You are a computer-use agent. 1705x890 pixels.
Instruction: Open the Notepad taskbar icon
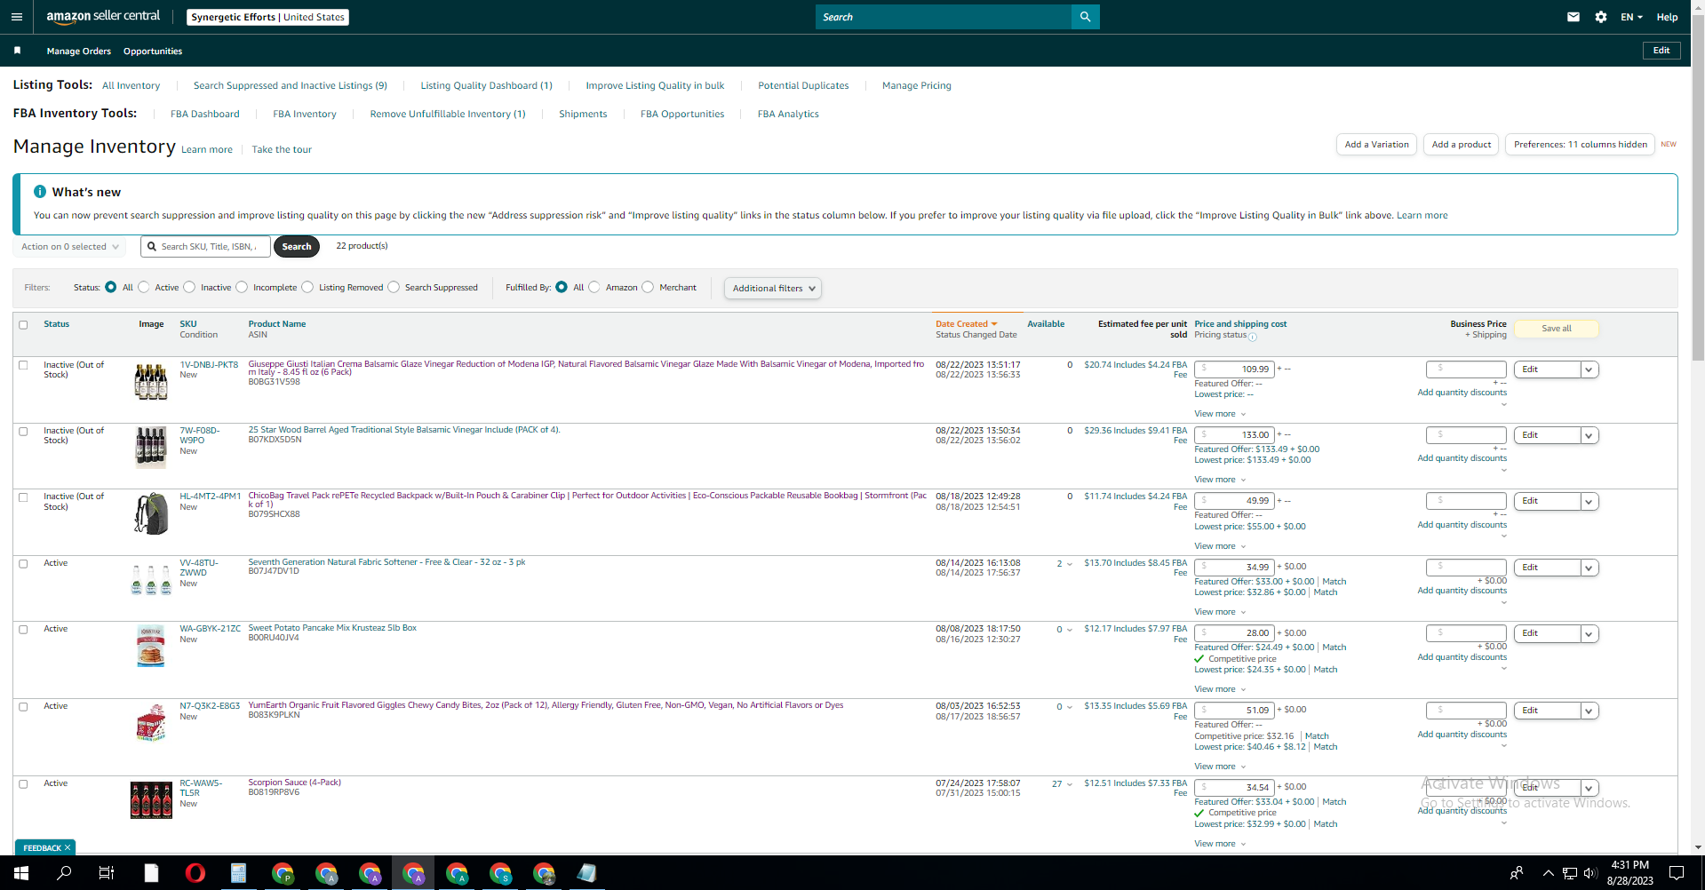(x=586, y=873)
